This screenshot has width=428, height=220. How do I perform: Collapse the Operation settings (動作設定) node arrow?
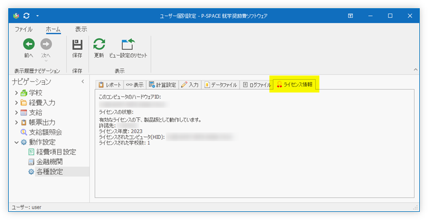(16, 142)
